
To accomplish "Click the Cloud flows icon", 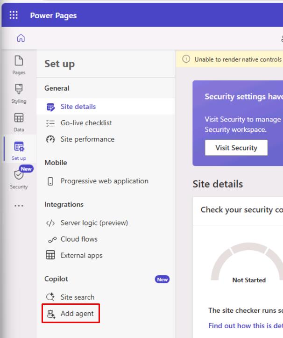I will click(52, 240).
